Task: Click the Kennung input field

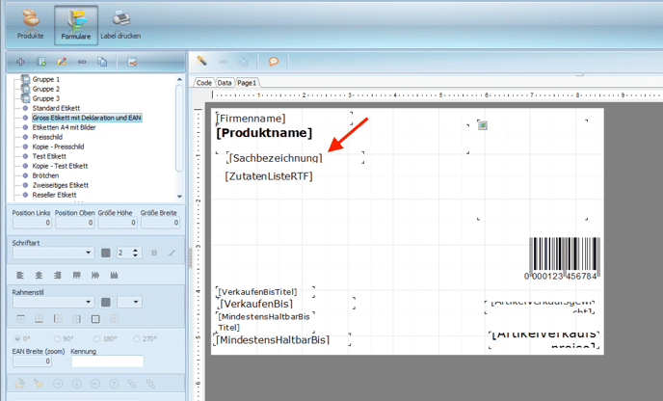Action: click(106, 361)
